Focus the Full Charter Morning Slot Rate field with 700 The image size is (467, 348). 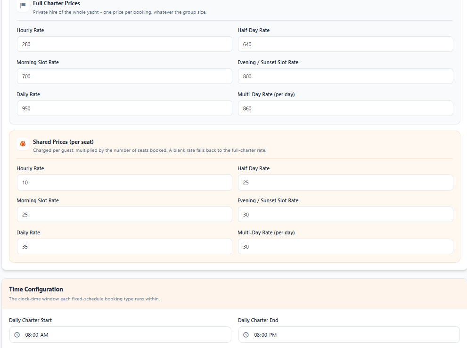point(124,76)
